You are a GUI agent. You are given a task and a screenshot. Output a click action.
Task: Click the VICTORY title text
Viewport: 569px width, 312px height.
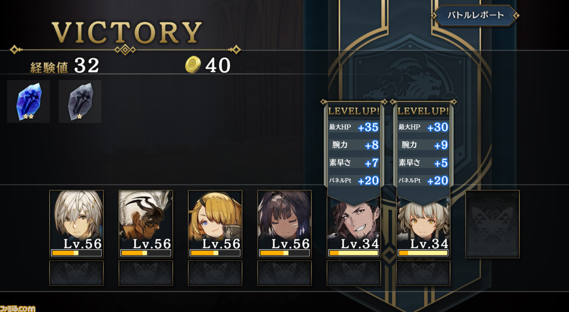(x=127, y=32)
